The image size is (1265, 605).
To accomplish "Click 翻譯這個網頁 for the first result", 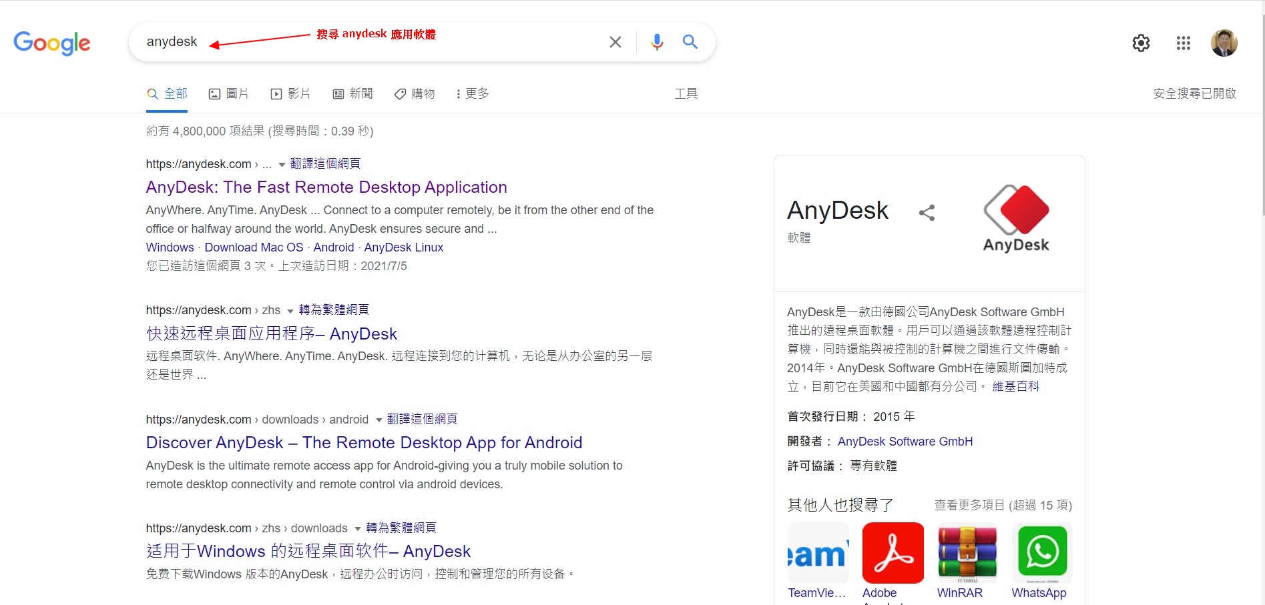I will tap(325, 163).
